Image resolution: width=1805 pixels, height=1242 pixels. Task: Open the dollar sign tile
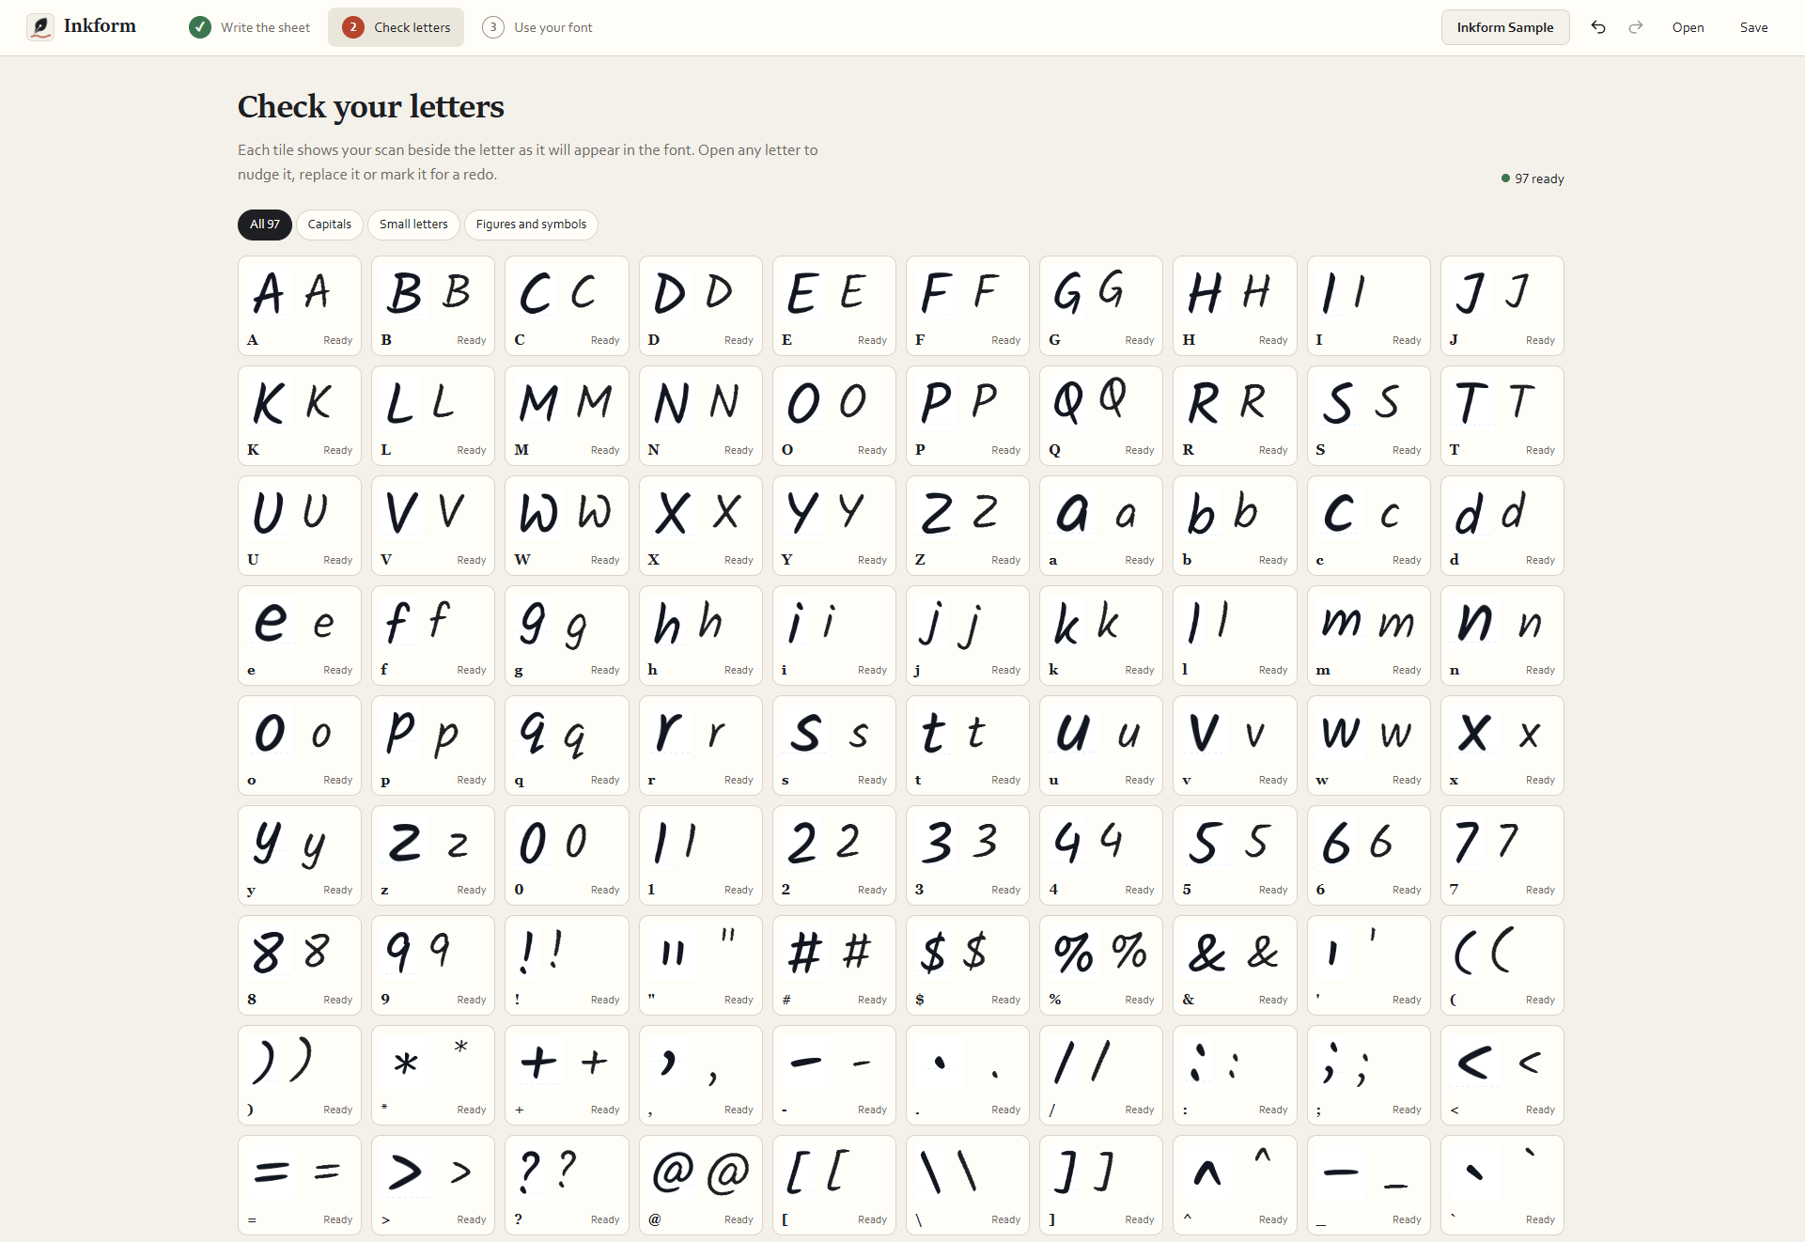tap(968, 965)
